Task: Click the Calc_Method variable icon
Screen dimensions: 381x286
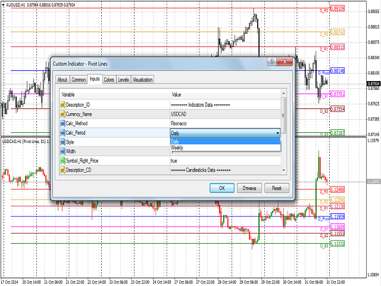Action: [x=63, y=123]
